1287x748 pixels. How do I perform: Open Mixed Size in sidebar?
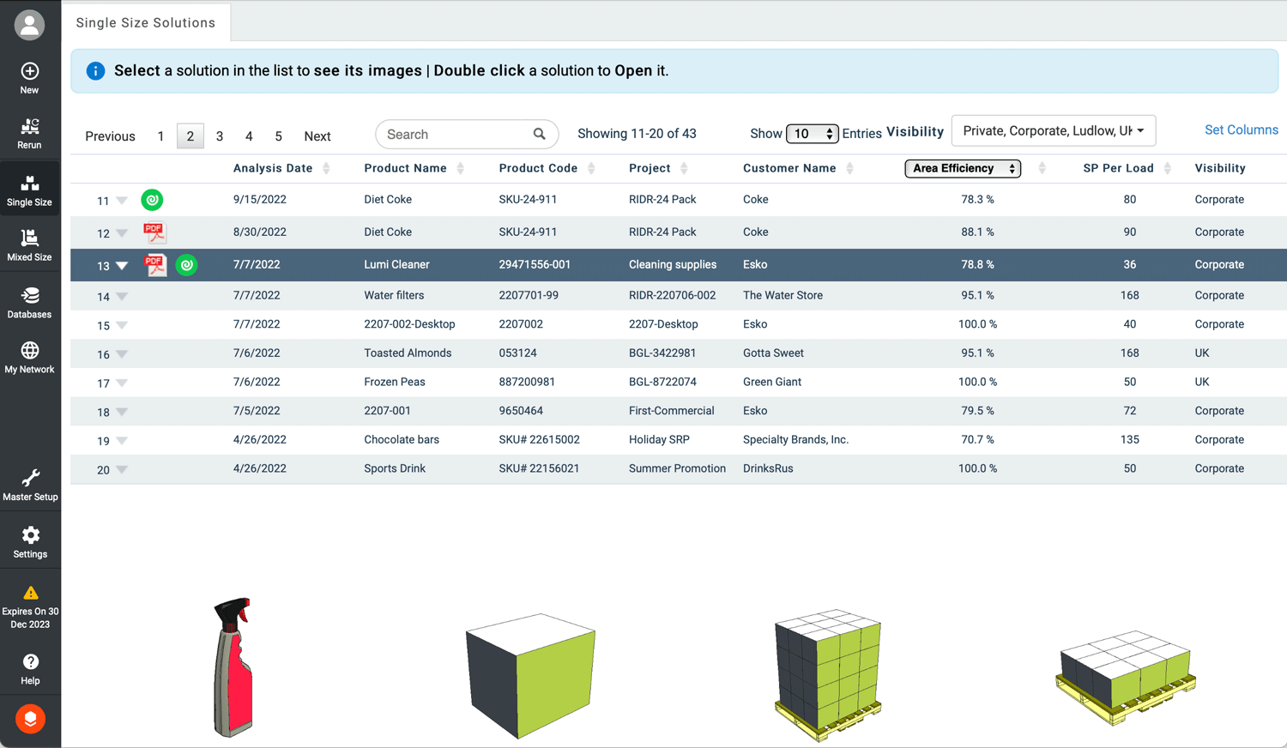click(29, 245)
